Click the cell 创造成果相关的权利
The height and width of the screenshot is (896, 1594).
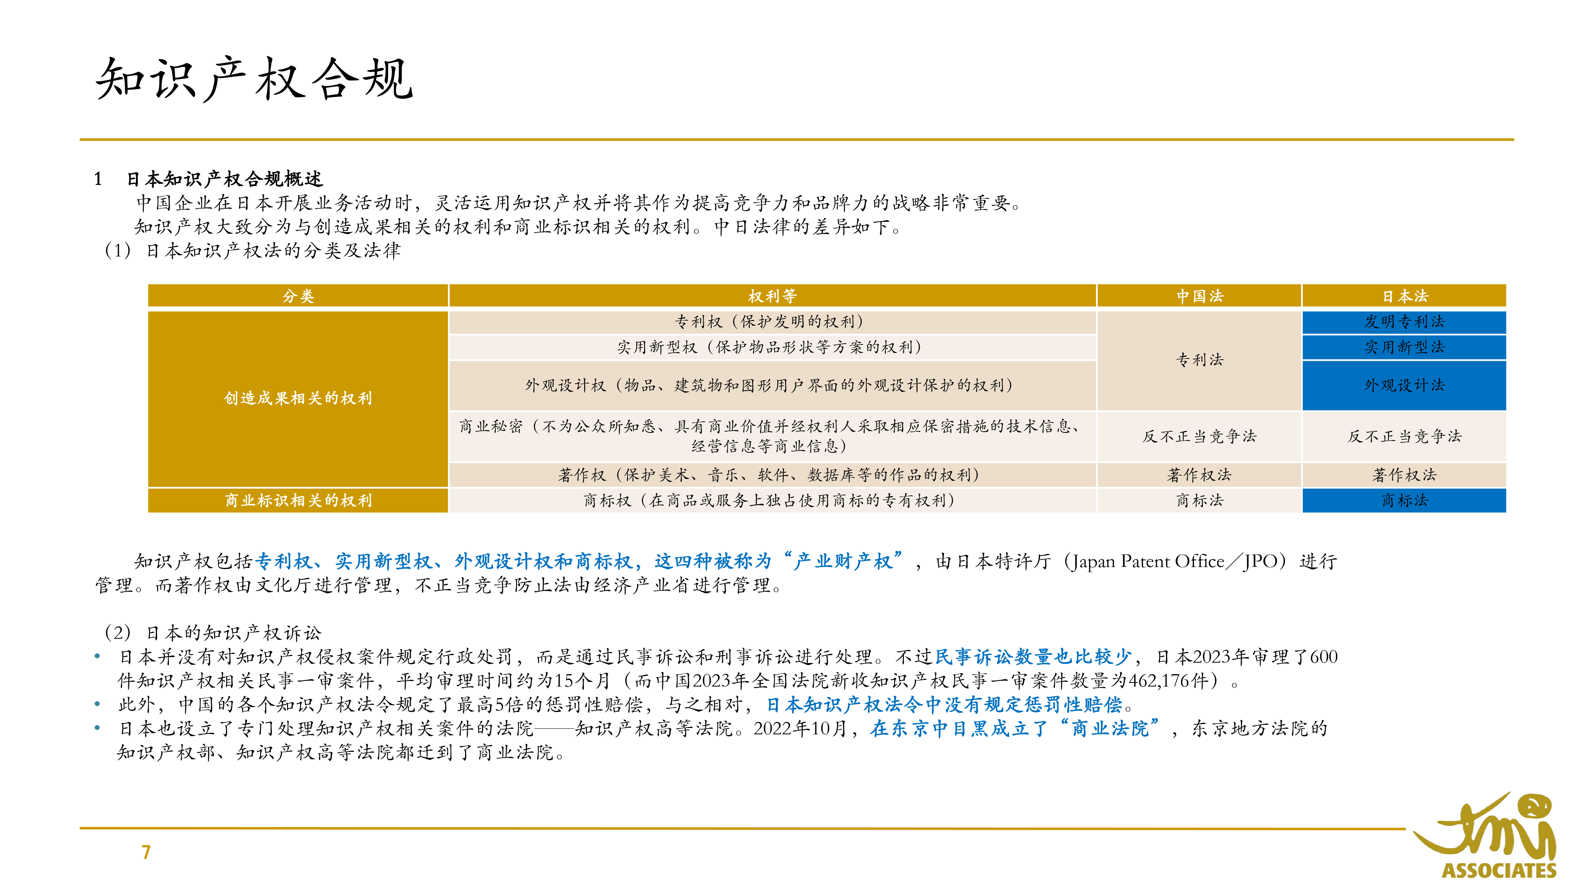298,398
